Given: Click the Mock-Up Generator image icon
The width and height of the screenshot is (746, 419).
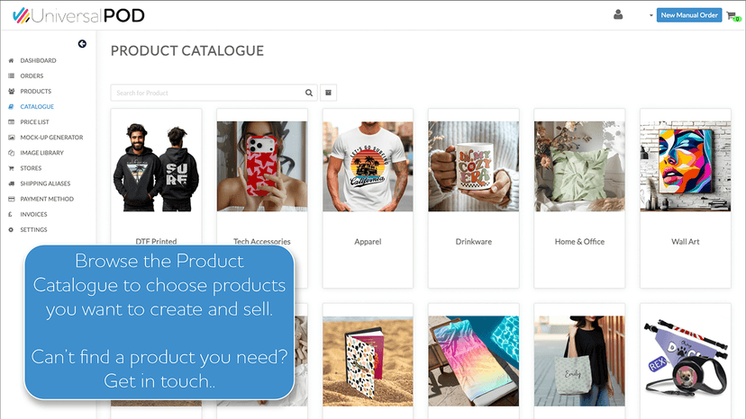Looking at the screenshot, I should tap(11, 138).
